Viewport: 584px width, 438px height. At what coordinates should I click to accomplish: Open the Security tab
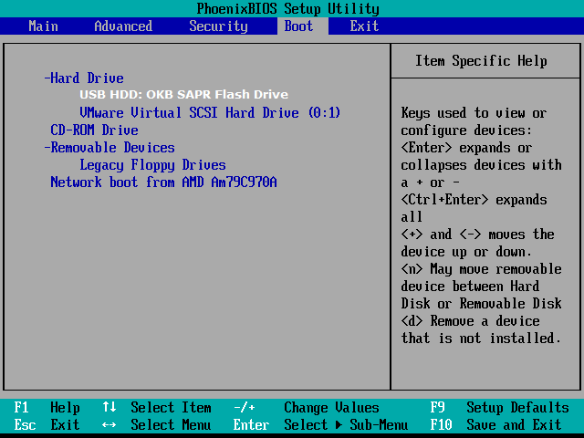click(218, 26)
